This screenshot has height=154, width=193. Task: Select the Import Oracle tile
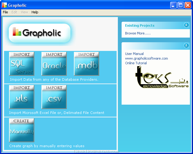54,64
